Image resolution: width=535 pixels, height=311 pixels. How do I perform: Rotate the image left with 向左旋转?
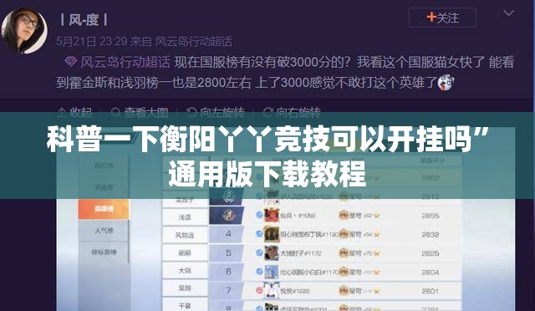click(x=216, y=112)
